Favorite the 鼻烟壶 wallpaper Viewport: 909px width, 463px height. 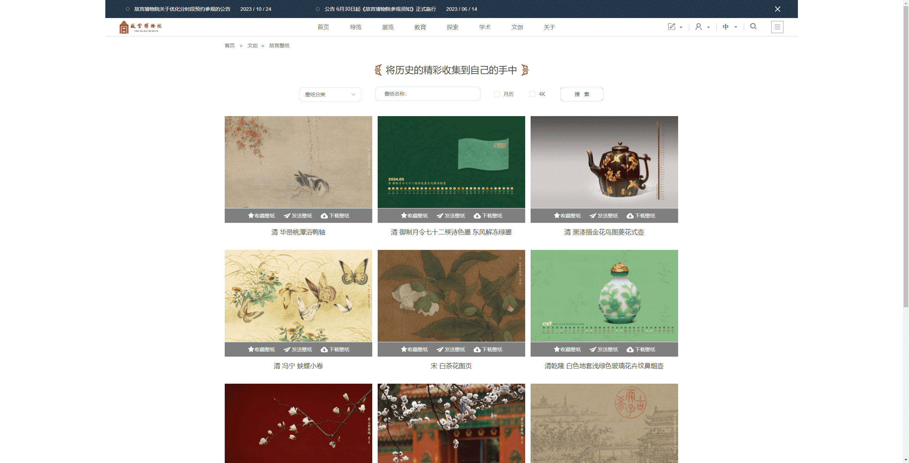(x=567, y=349)
